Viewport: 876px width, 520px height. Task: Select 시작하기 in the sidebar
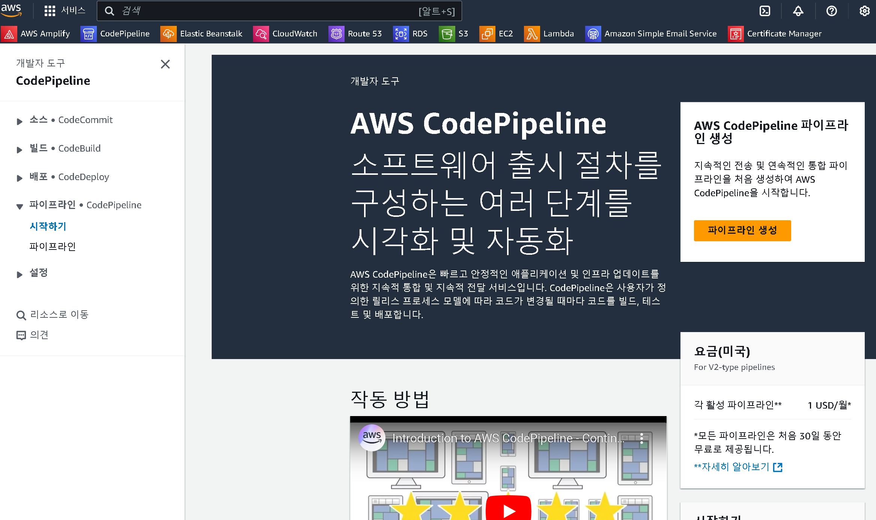pyautogui.click(x=48, y=226)
